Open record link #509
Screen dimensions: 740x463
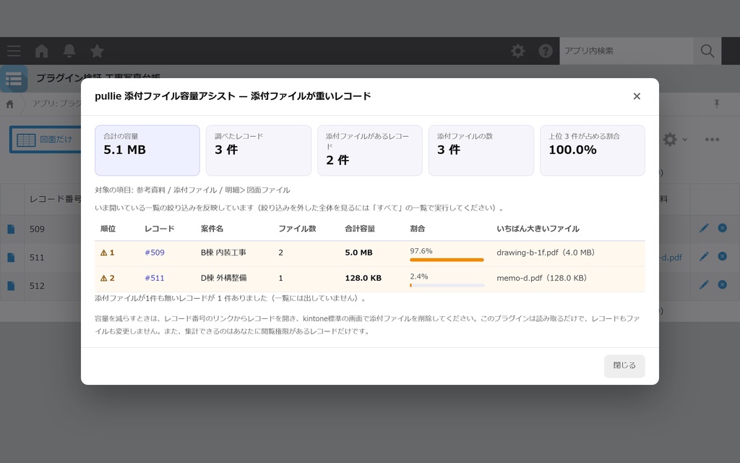click(155, 252)
